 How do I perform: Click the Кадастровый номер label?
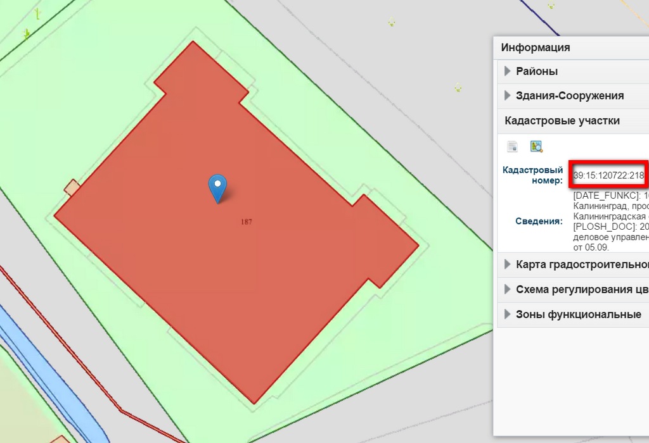pyautogui.click(x=532, y=175)
